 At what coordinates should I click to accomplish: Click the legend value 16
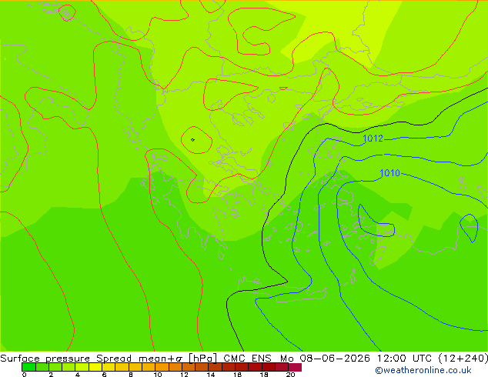[237, 375]
